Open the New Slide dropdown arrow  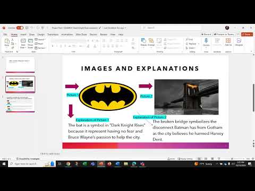(23, 48)
